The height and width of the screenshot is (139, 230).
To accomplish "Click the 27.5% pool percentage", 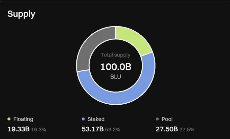I will coord(187,130).
